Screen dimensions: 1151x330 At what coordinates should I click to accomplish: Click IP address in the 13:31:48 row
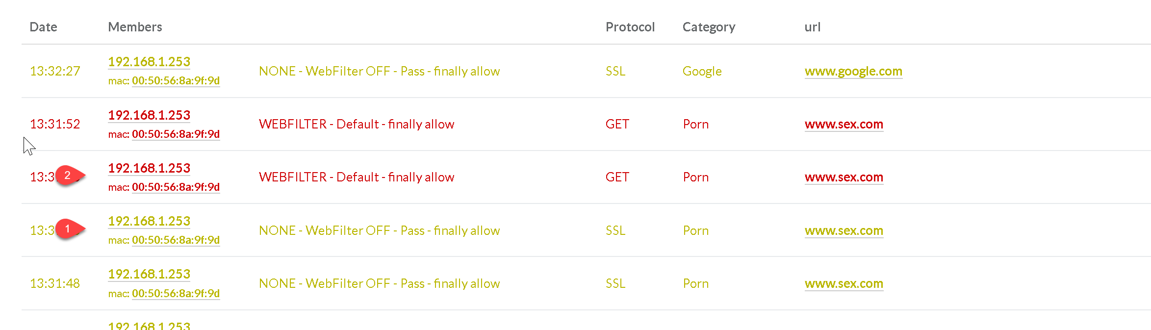point(149,274)
